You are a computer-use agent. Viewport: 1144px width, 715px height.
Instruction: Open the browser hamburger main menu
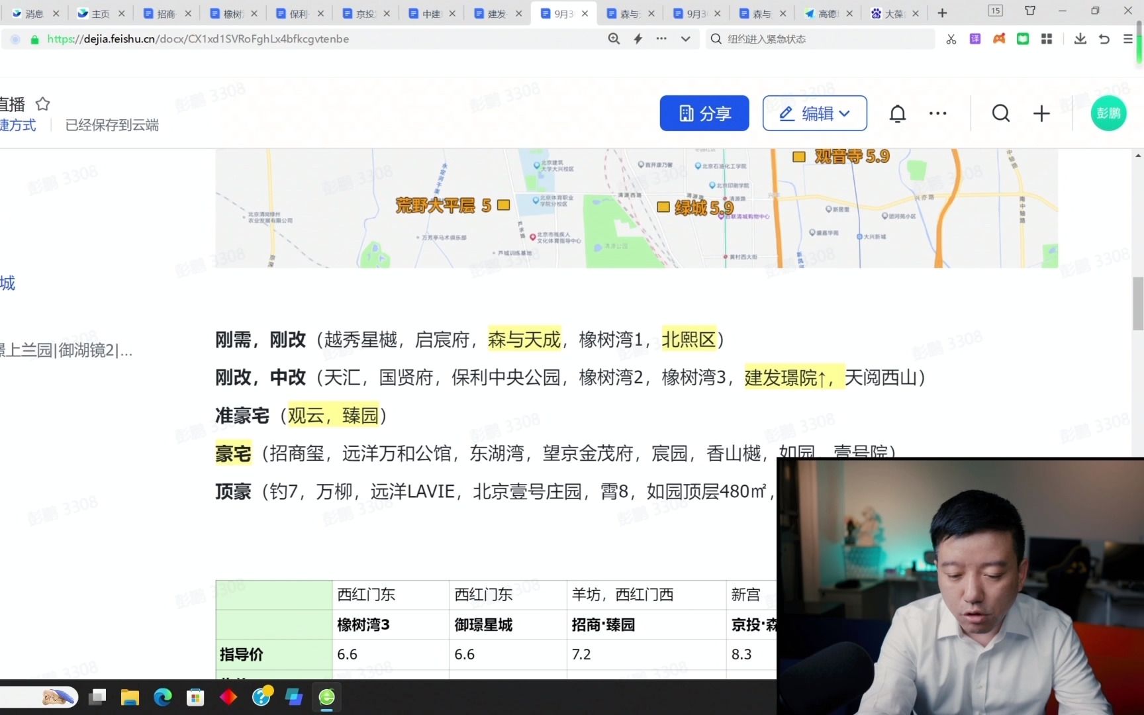click(1128, 39)
